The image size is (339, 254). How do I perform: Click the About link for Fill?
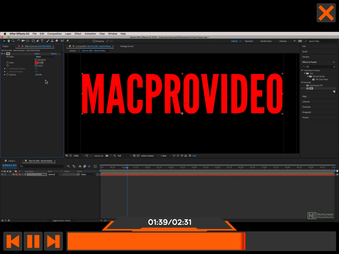(54, 54)
